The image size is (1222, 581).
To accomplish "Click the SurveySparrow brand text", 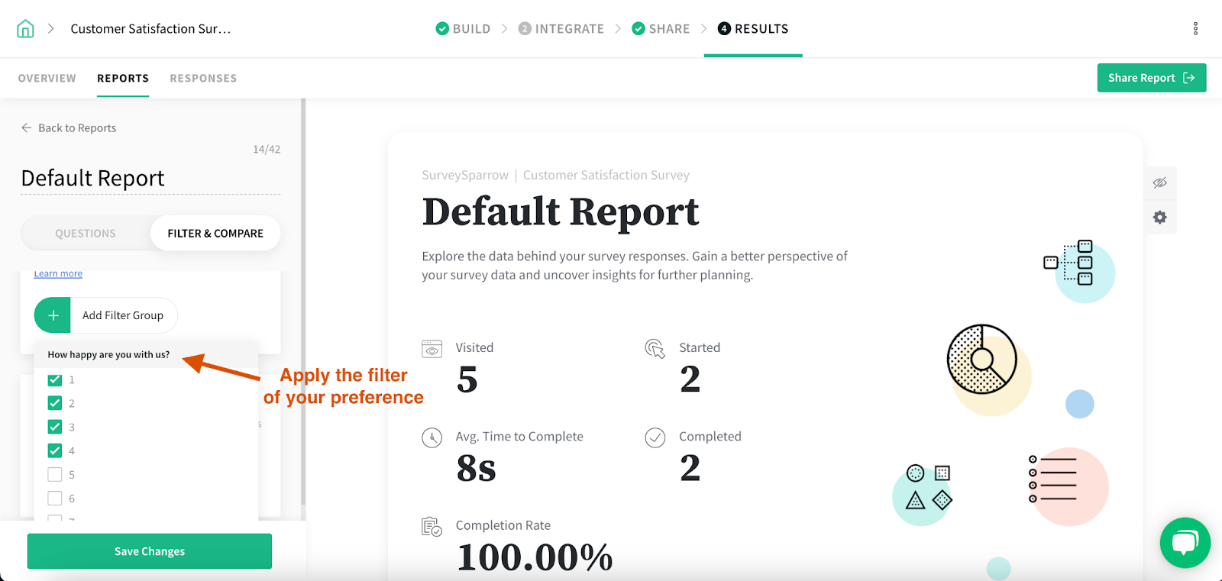I will 465,175.
